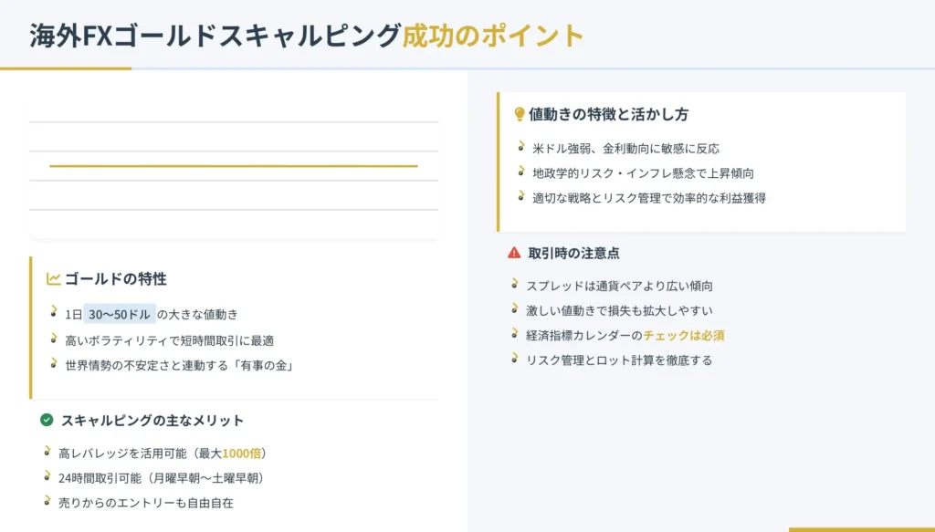Click the 成功のポイント title text
935x532 pixels.
(x=493, y=36)
